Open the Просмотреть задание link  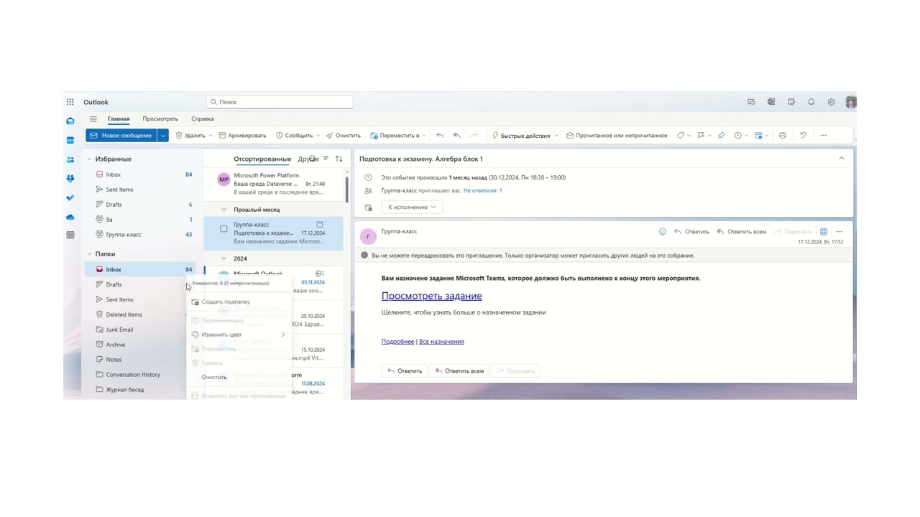(x=431, y=296)
